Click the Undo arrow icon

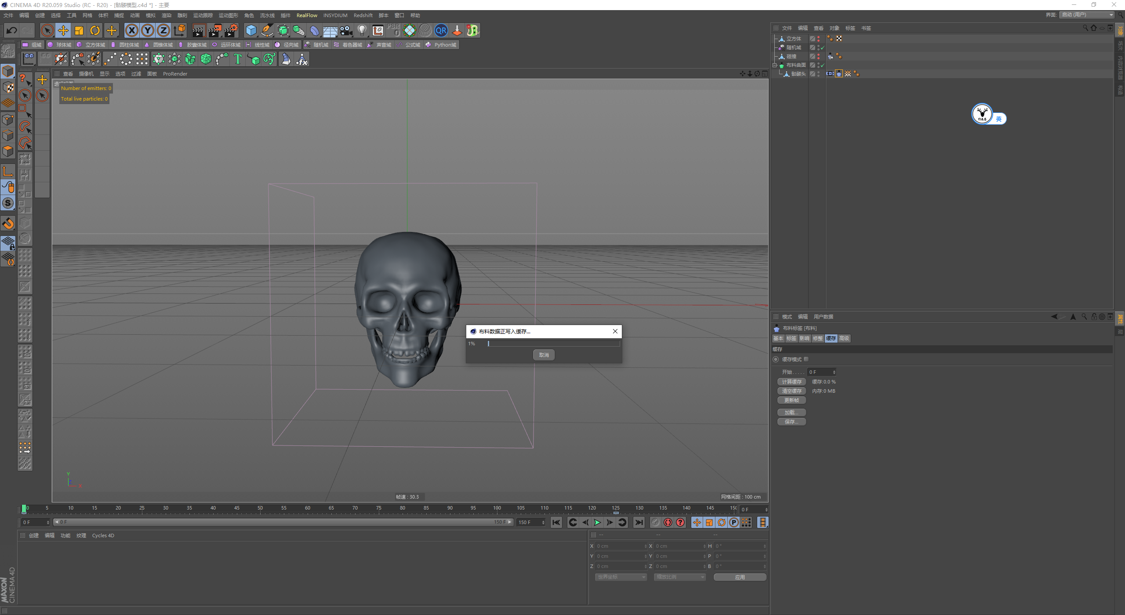pyautogui.click(x=12, y=30)
